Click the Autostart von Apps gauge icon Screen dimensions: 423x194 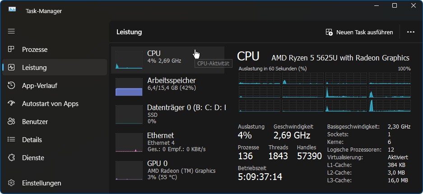(x=11, y=104)
